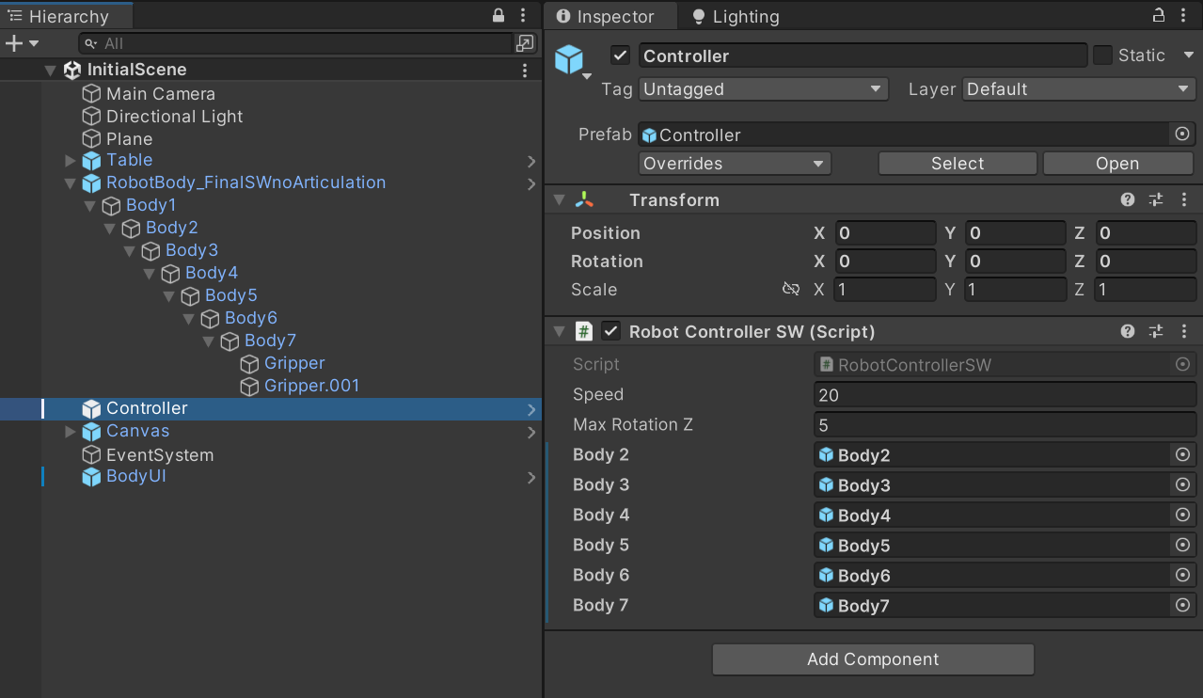1203x698 pixels.
Task: Click the prefab Select button
Action: pos(958,164)
